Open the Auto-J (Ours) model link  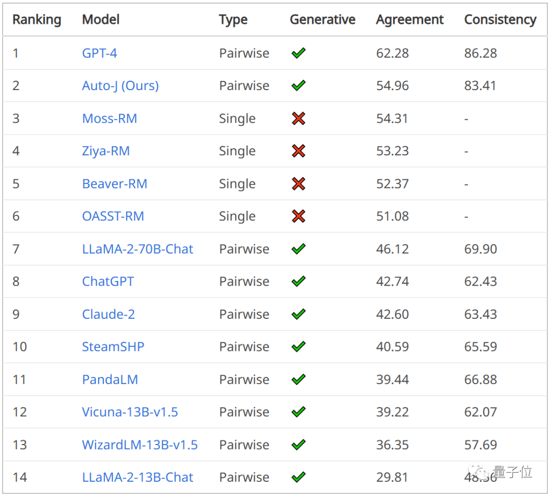[120, 86]
